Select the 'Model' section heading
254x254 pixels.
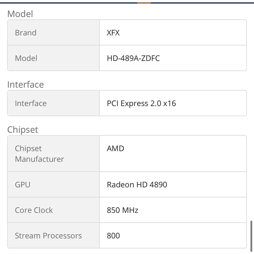click(x=20, y=14)
